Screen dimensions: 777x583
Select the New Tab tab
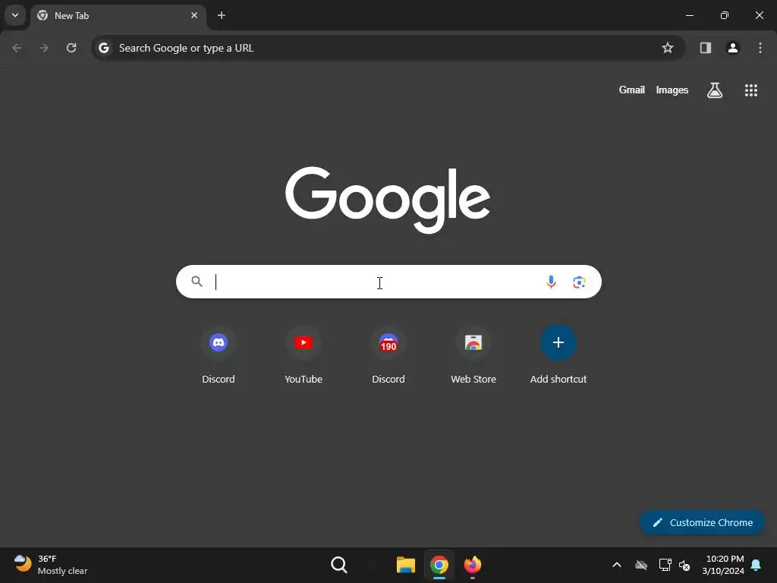[x=118, y=16]
